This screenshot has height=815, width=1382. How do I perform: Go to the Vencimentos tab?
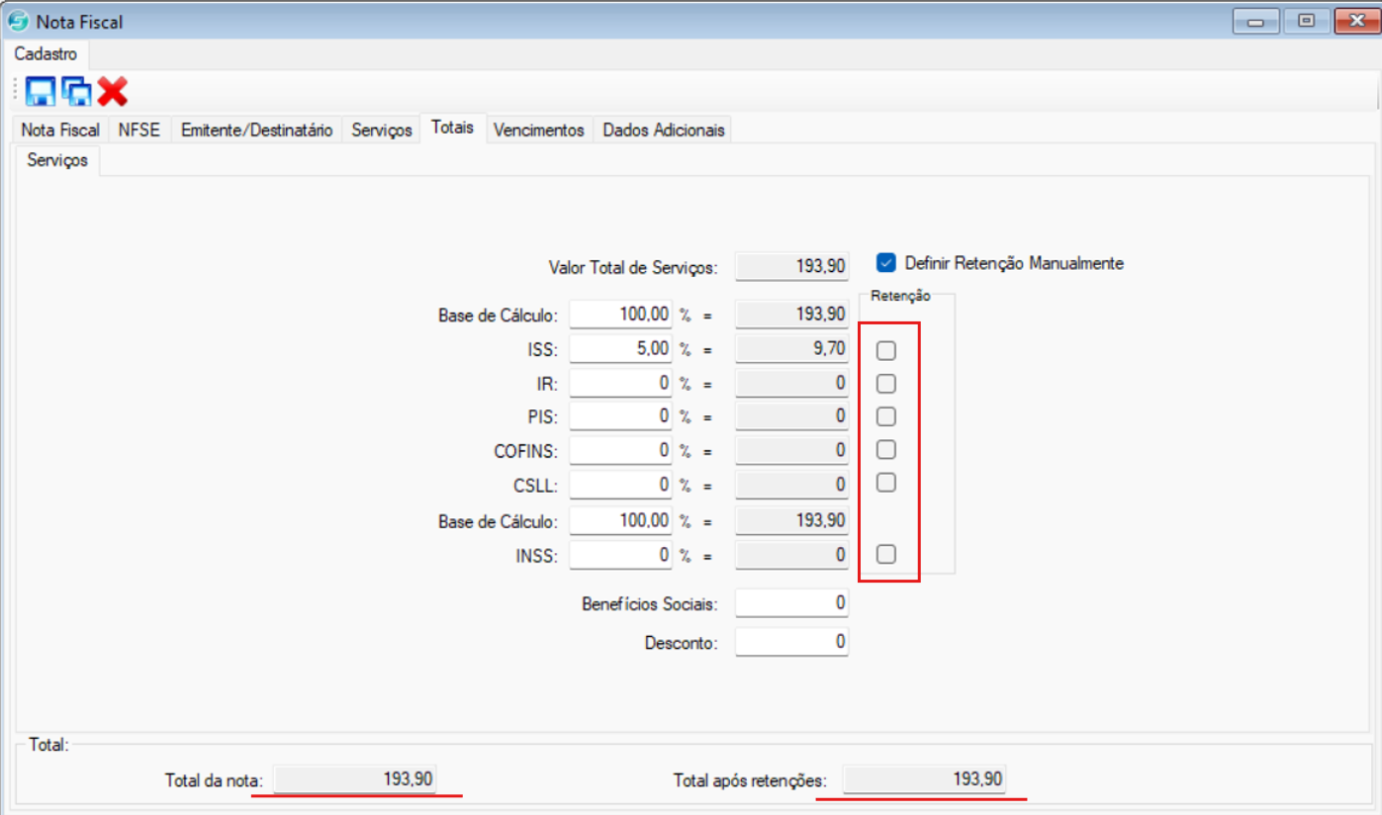click(539, 130)
